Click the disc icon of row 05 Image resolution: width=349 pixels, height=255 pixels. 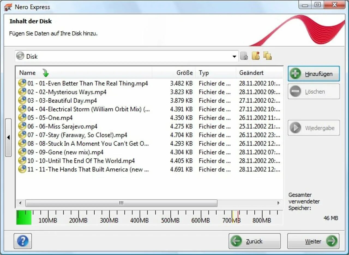pyautogui.click(x=22, y=117)
